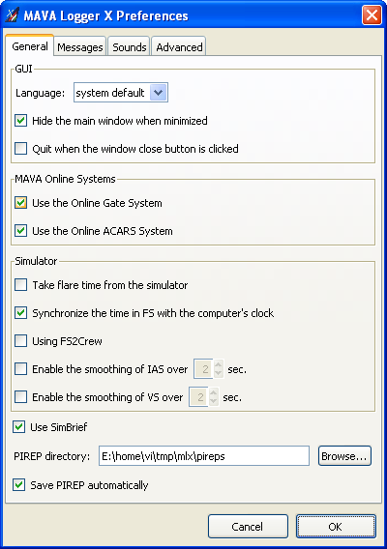
Task: Select the Advanced tab
Action: [179, 47]
